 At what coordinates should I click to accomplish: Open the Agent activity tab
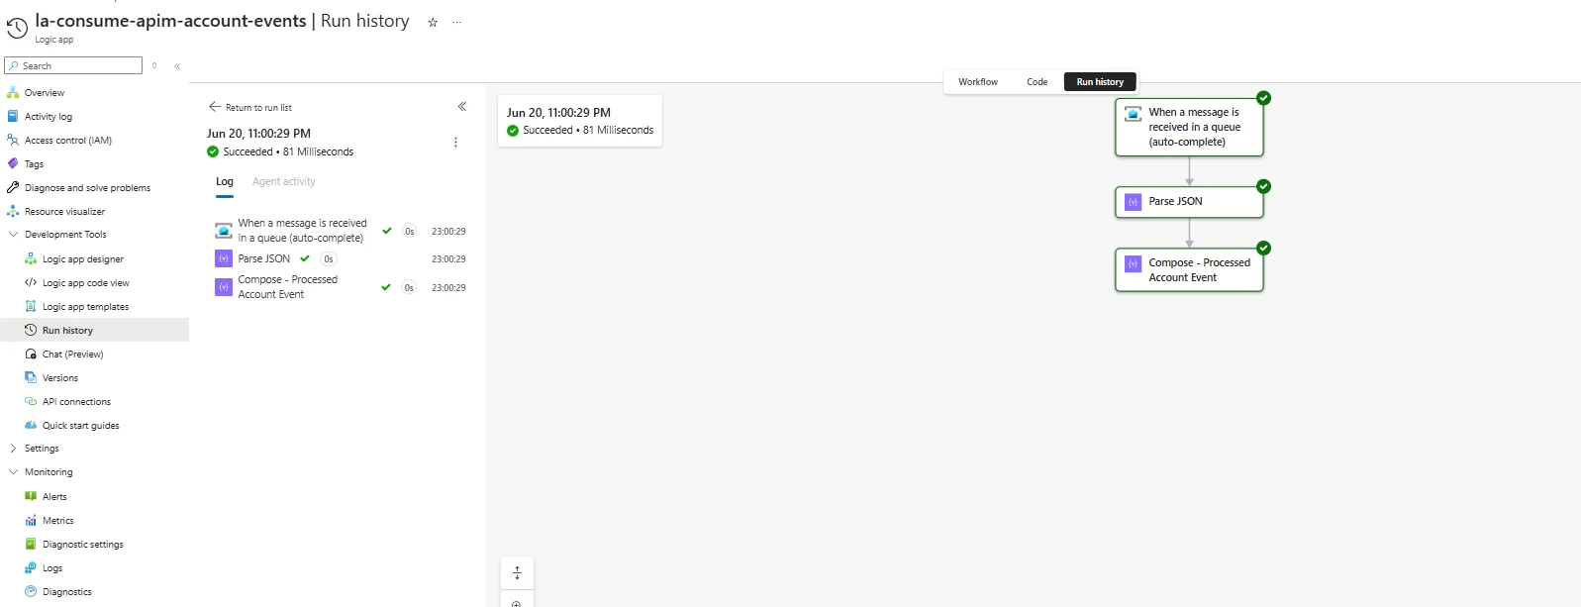point(284,182)
